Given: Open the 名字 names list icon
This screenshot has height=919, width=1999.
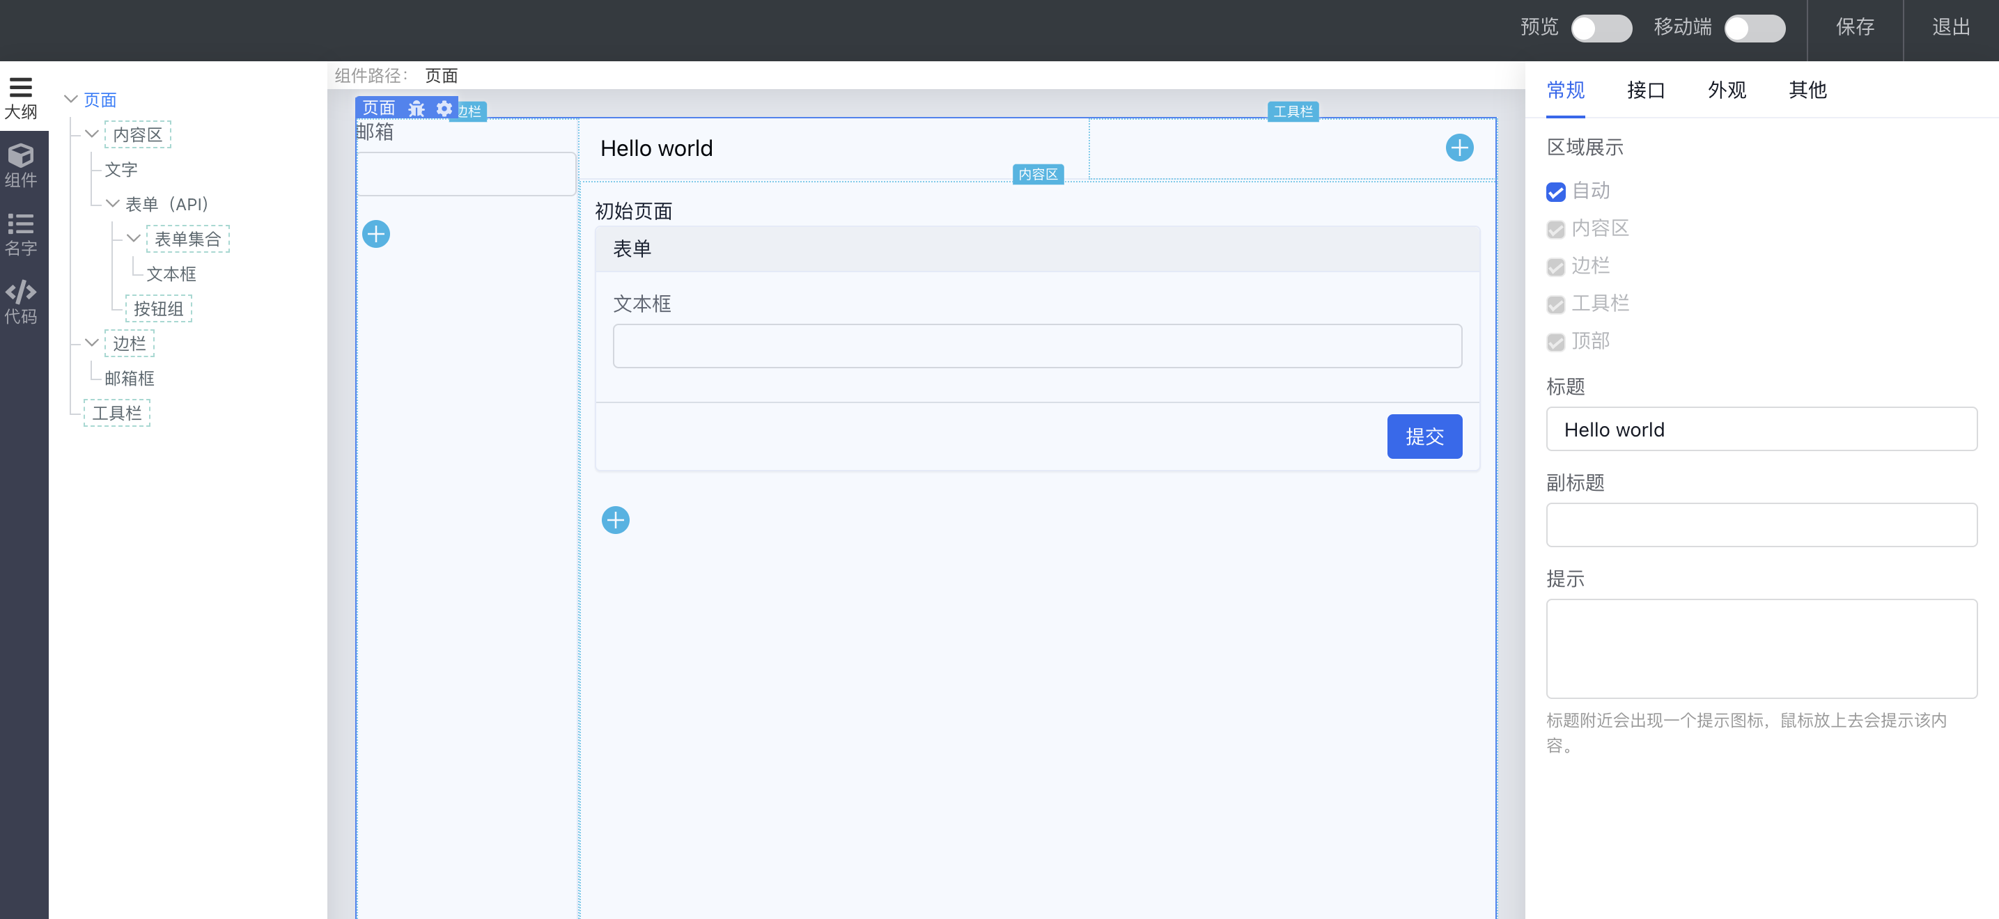Looking at the screenshot, I should point(21,233).
